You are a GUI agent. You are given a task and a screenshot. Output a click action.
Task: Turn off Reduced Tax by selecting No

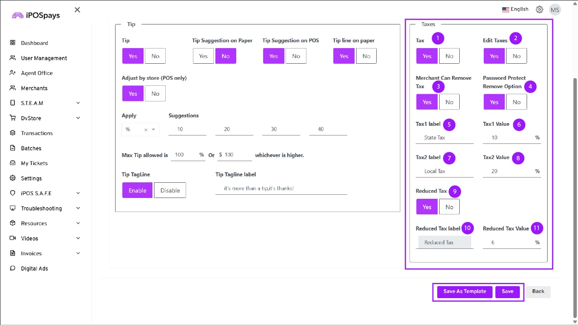pyautogui.click(x=449, y=207)
